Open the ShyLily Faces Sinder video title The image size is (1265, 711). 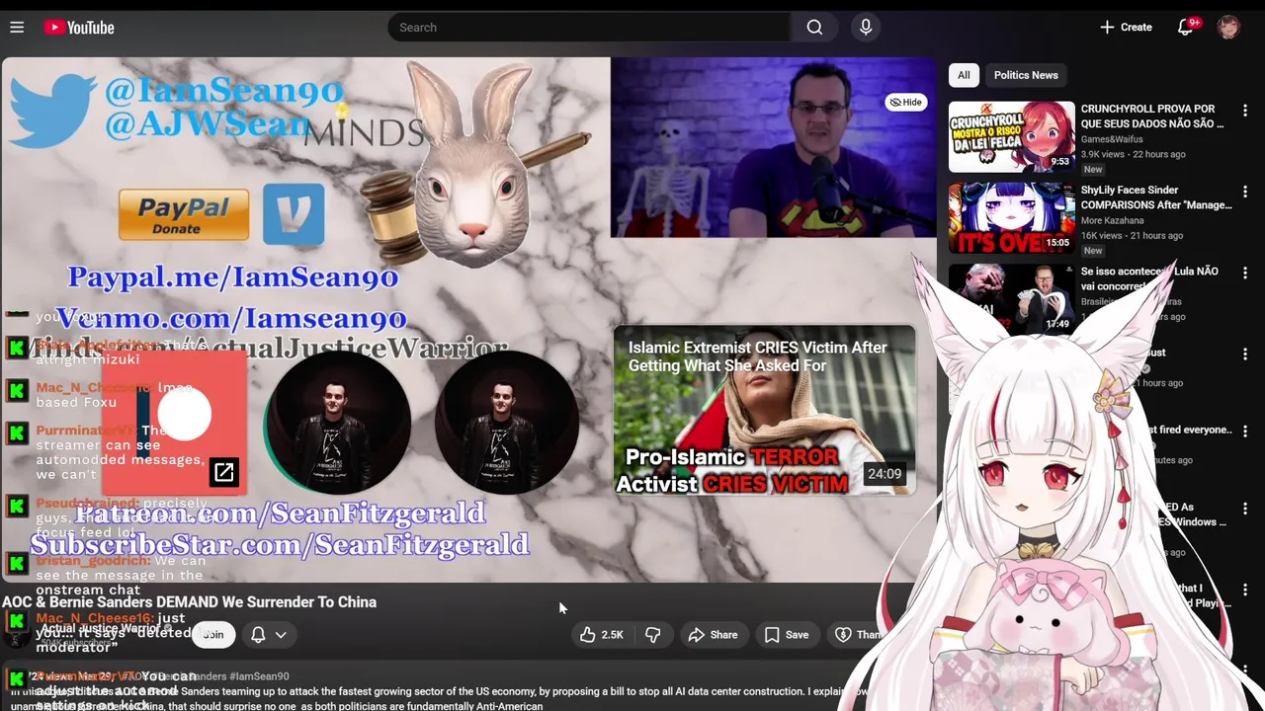1155,197
